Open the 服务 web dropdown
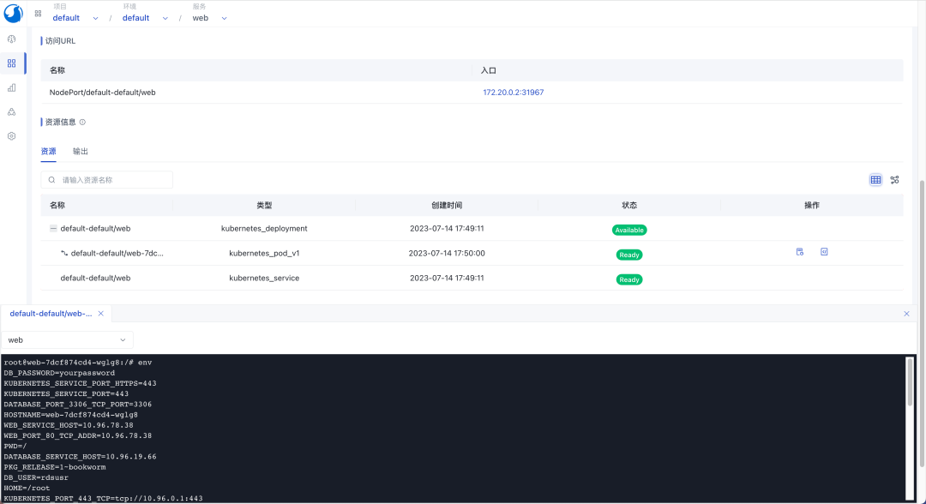926x504 pixels. click(224, 18)
